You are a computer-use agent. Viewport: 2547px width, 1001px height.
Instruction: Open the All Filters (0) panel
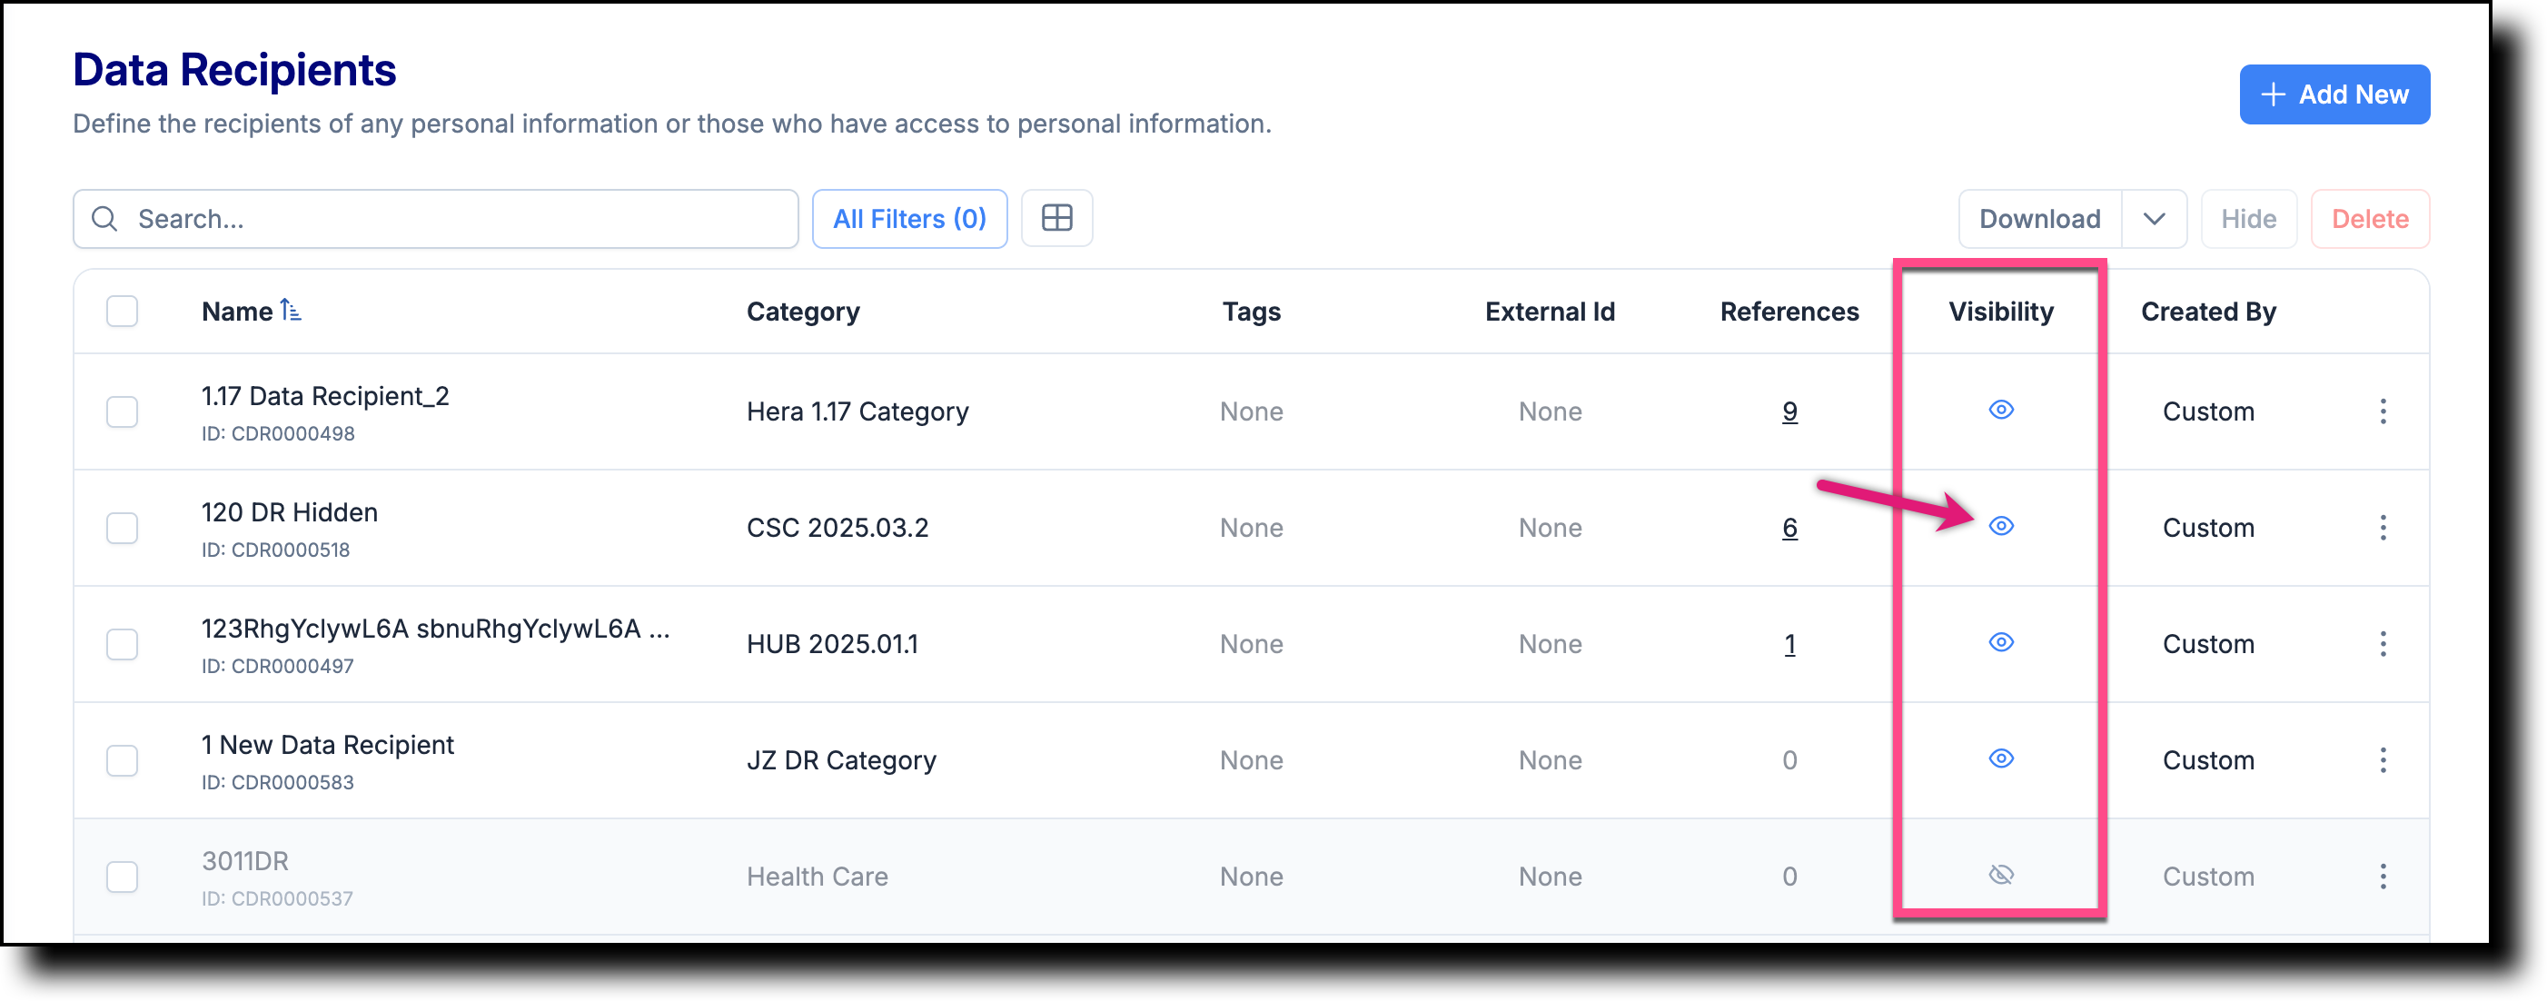tap(908, 219)
